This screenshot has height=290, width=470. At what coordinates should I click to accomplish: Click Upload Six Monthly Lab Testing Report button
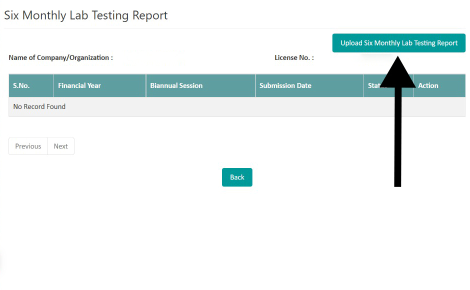(398, 43)
